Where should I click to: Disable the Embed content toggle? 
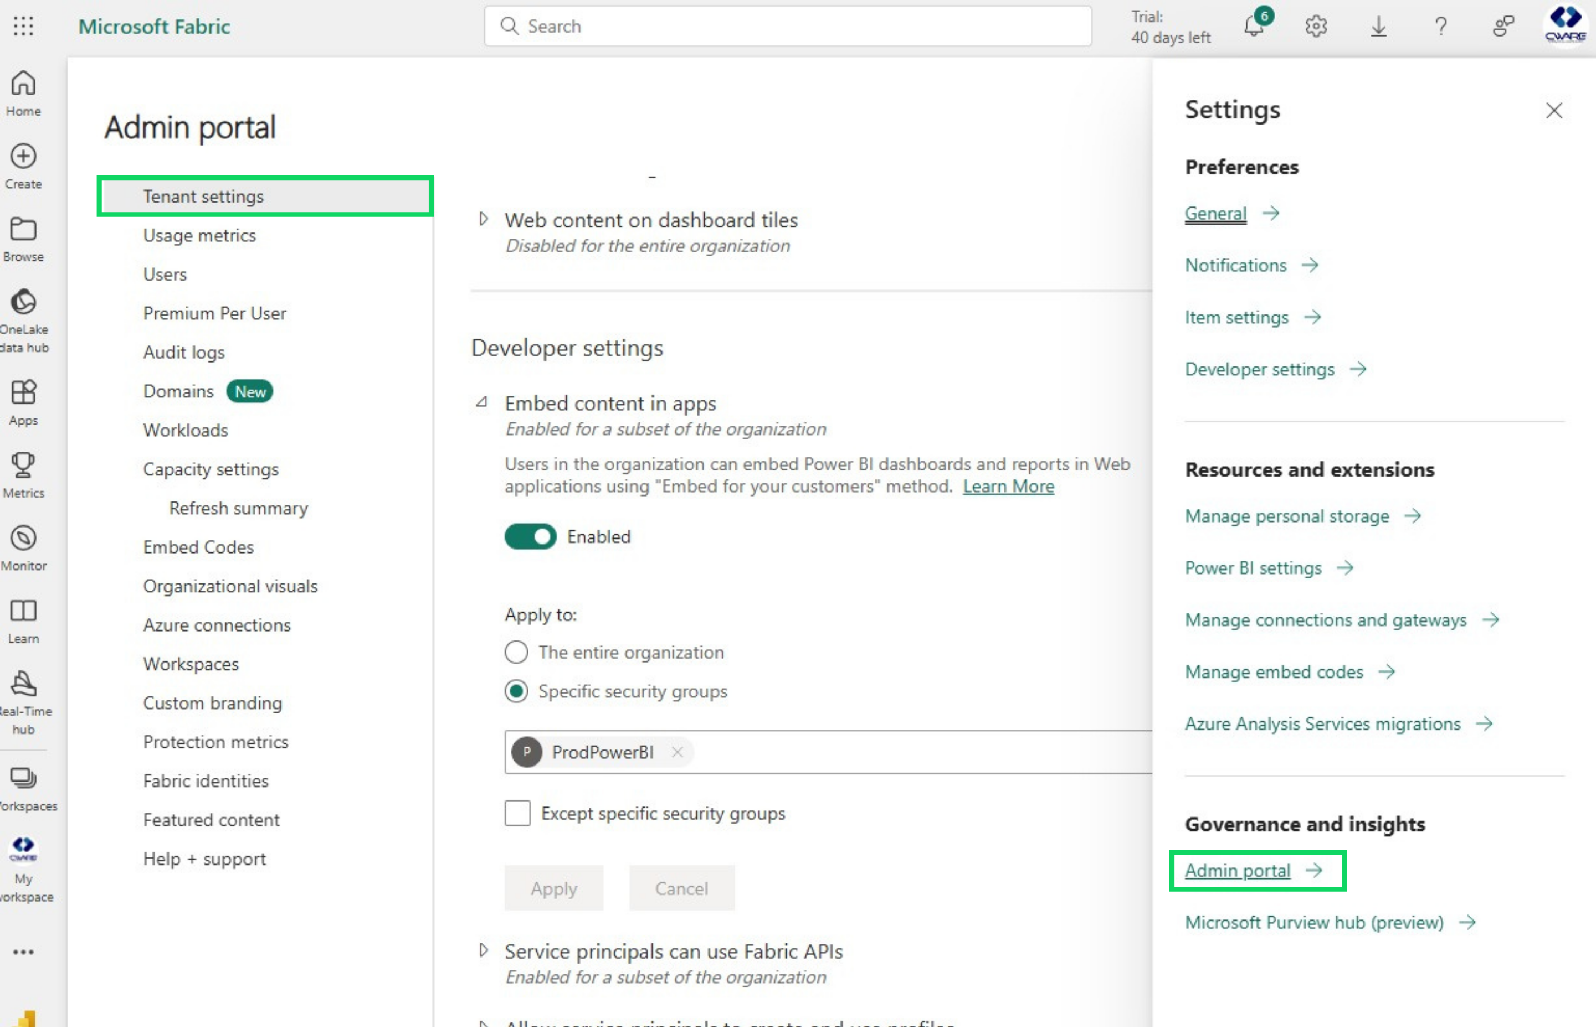tap(530, 536)
